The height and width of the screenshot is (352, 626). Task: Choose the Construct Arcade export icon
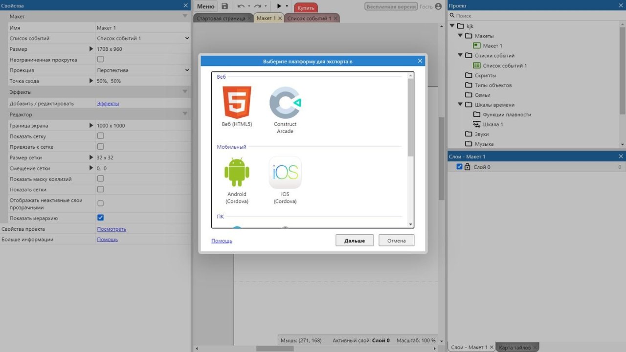(285, 103)
